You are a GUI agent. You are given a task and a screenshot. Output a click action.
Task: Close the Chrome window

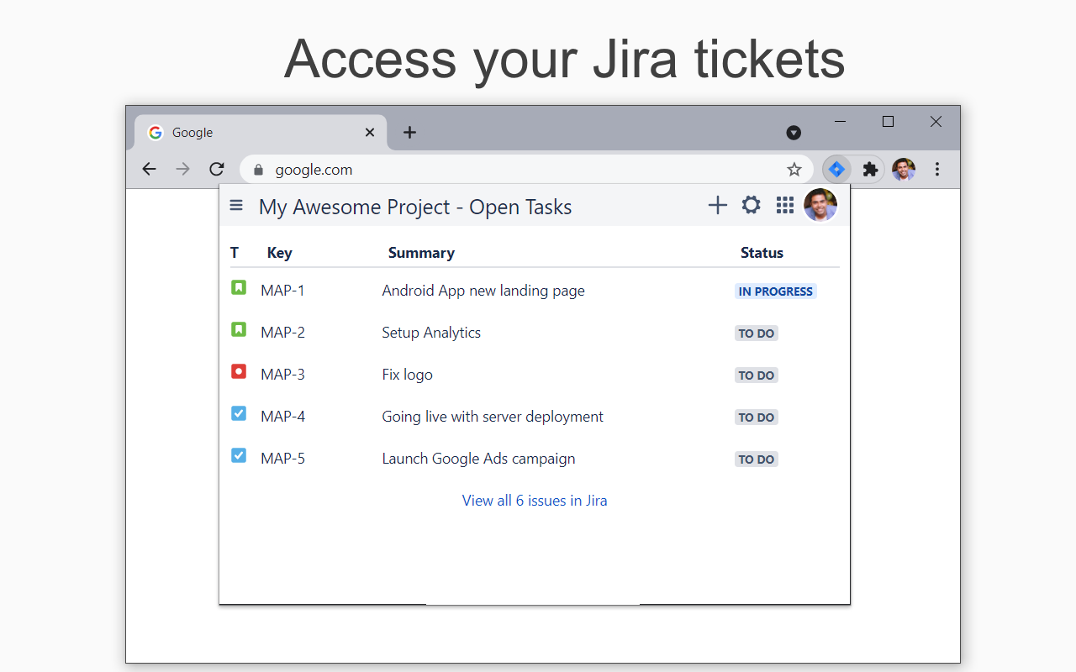(x=936, y=122)
